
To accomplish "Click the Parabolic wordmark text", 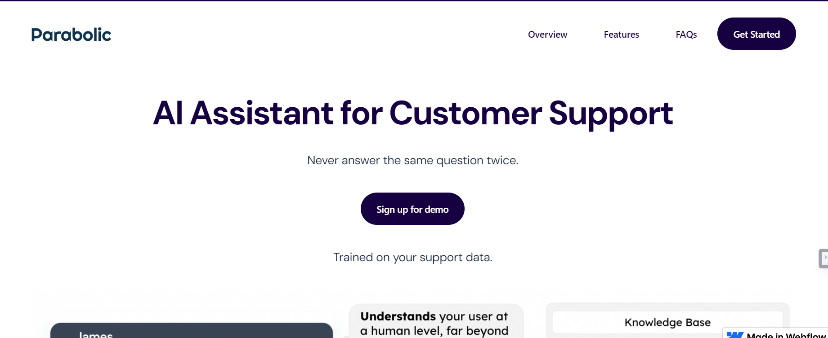I will click(x=71, y=34).
